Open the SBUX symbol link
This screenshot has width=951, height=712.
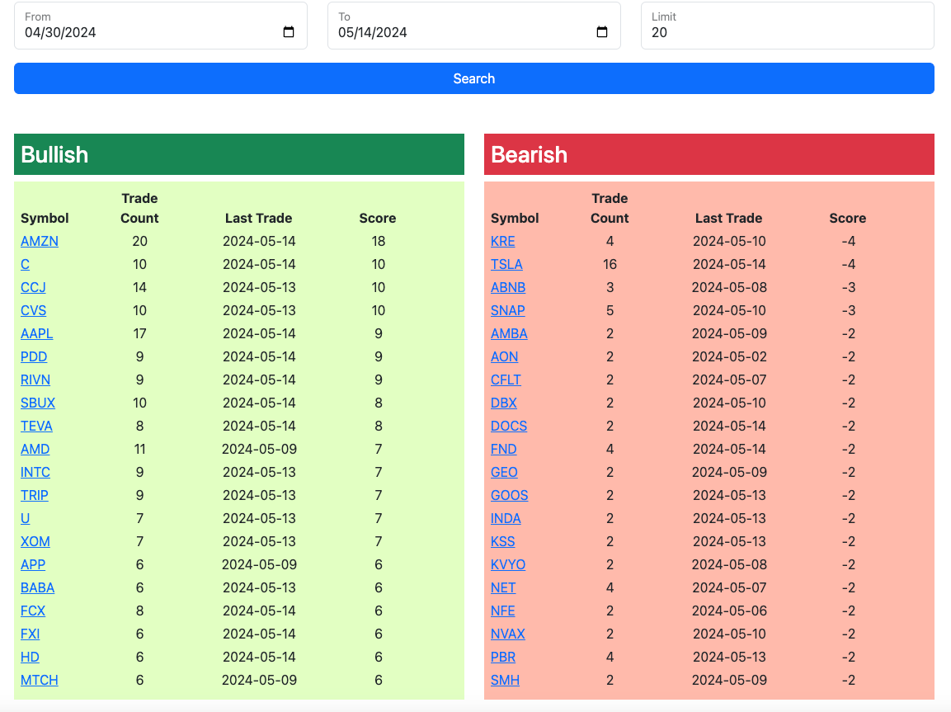point(38,403)
